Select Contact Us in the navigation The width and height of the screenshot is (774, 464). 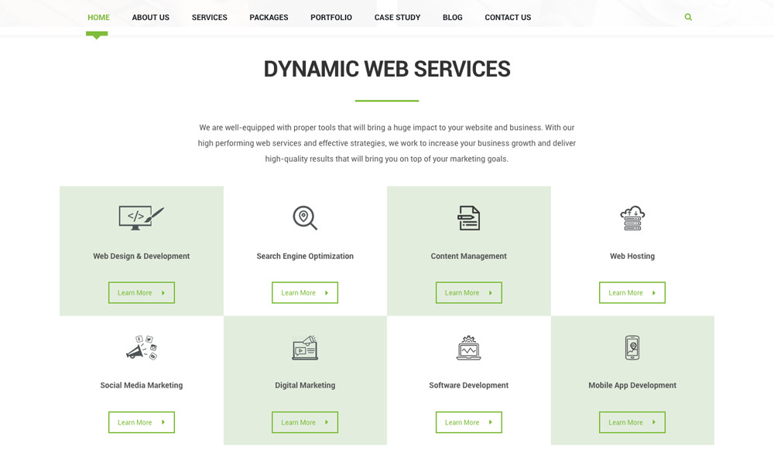508,17
